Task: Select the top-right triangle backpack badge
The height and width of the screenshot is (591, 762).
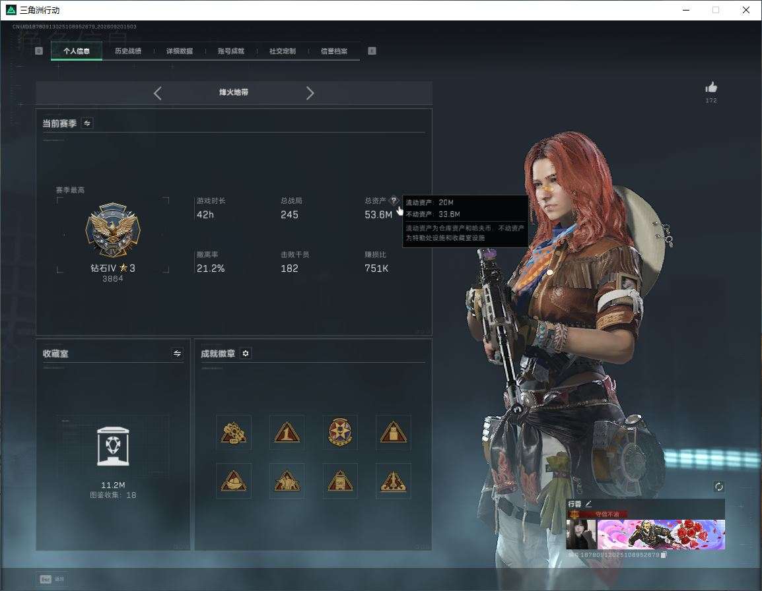Action: click(x=394, y=433)
